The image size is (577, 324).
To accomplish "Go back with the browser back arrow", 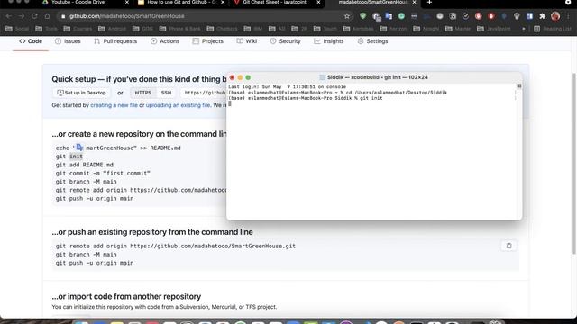I will 8,16.
